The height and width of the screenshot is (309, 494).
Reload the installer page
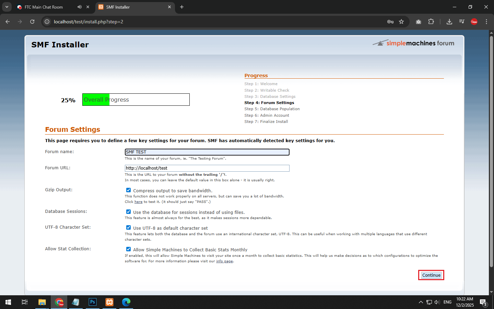pyautogui.click(x=32, y=22)
